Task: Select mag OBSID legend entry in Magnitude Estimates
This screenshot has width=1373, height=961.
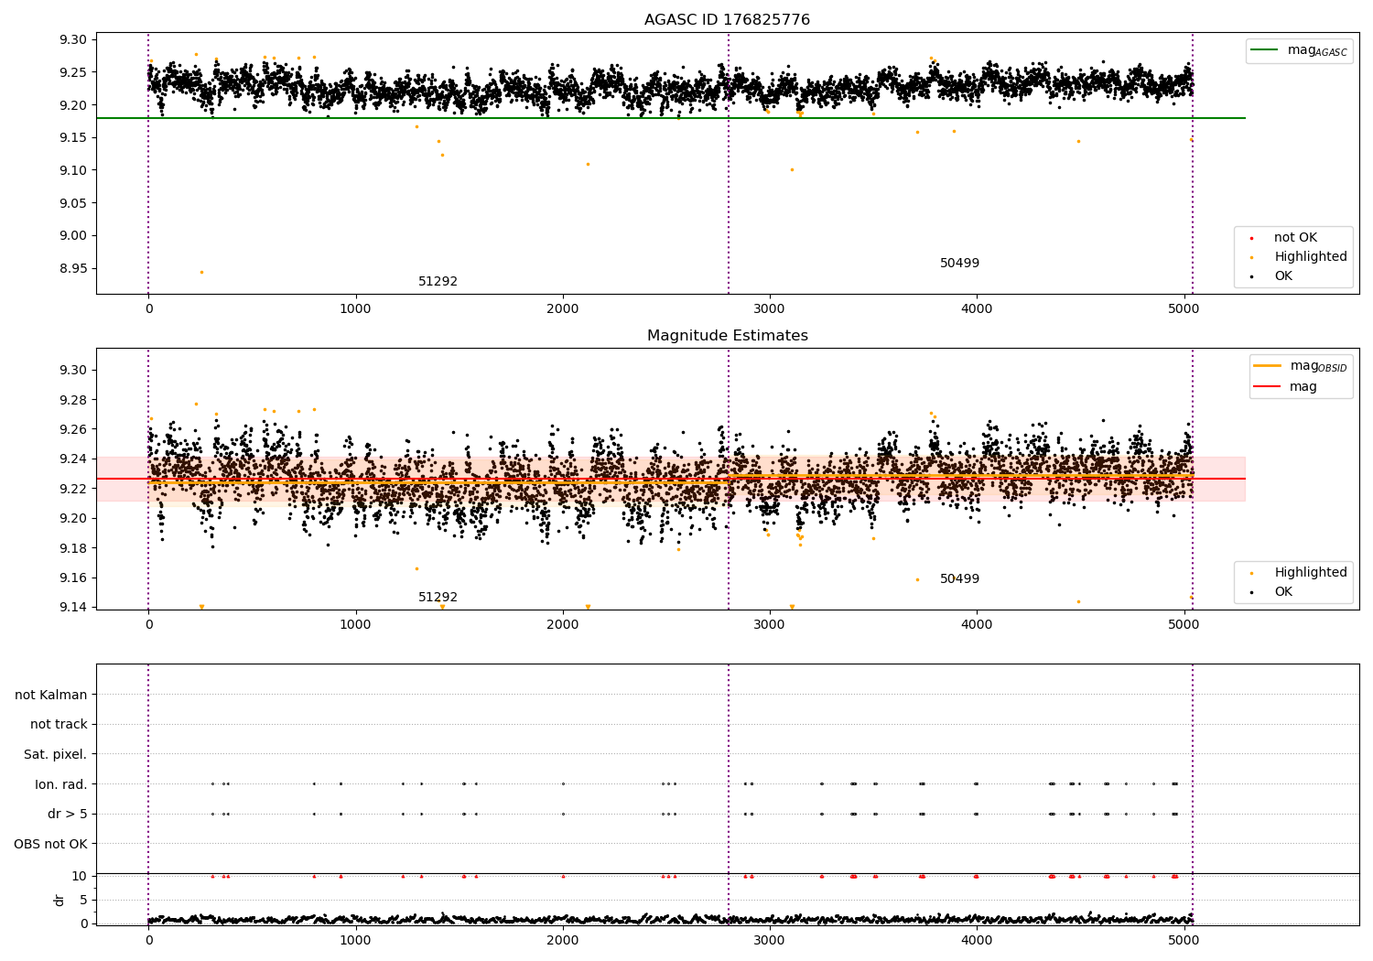Action: pos(1319,366)
